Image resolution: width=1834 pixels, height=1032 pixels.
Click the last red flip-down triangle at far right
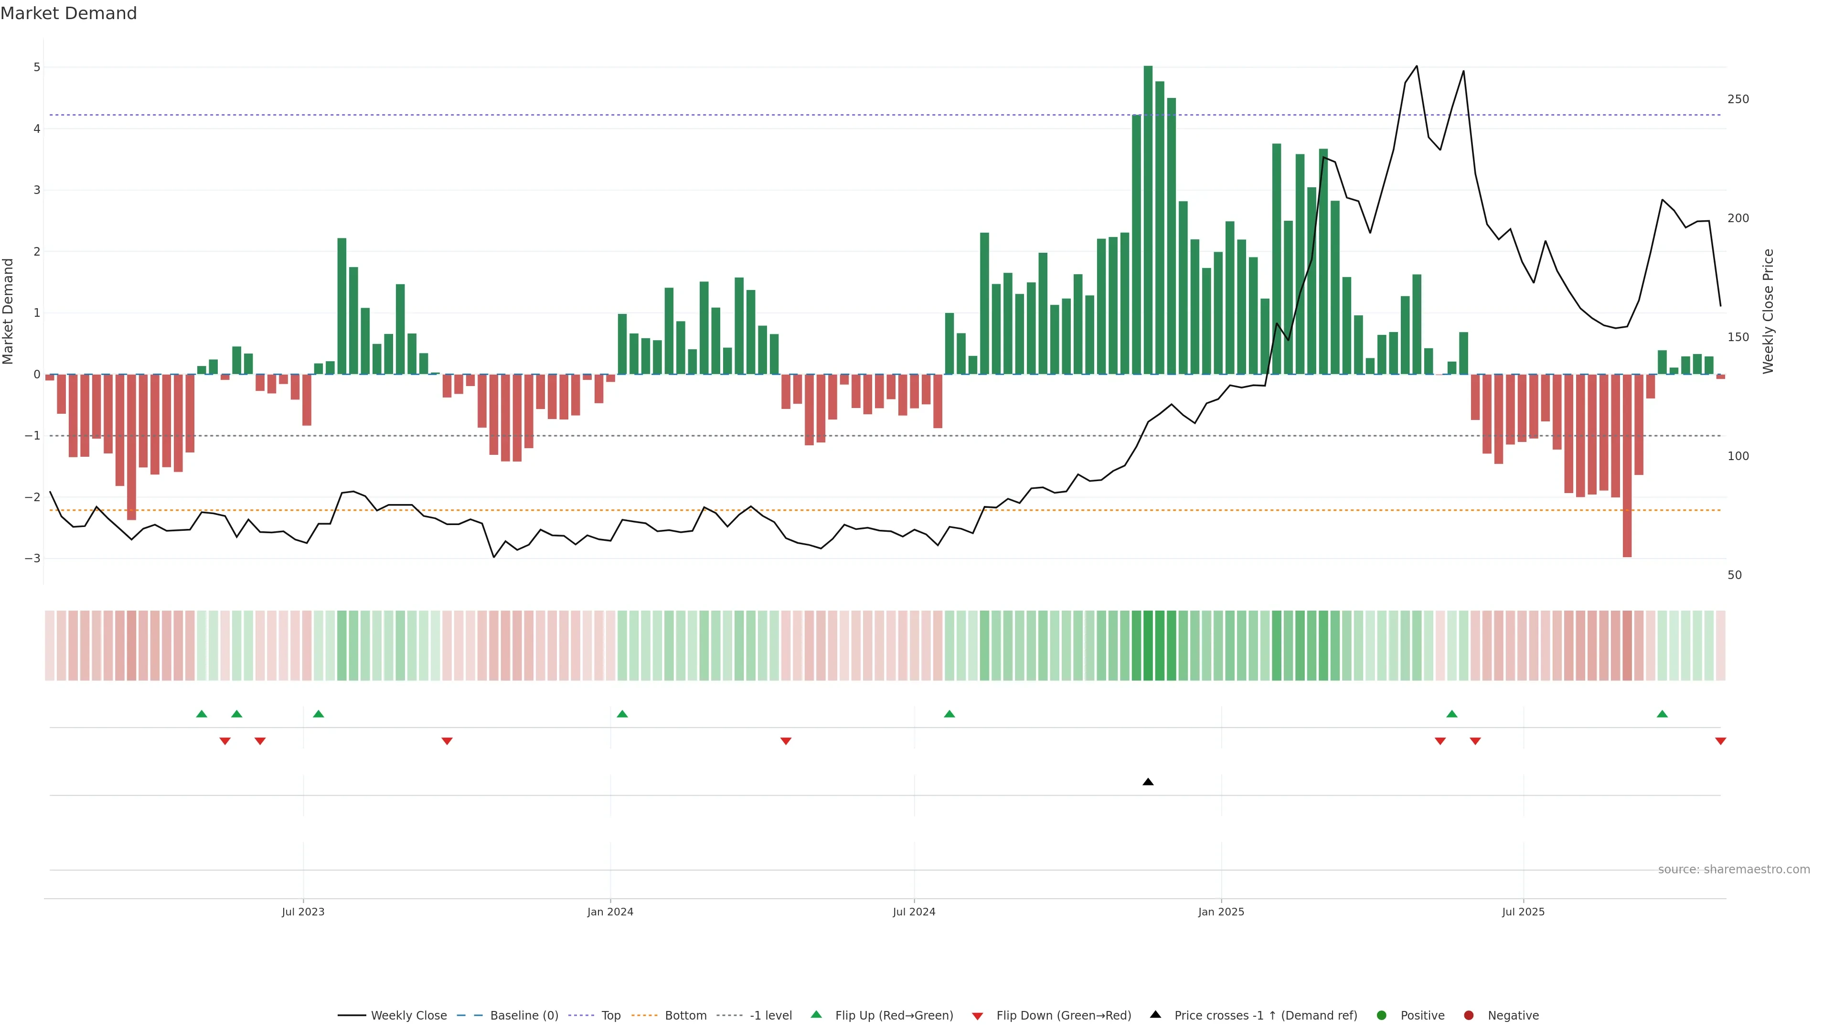point(1720,742)
